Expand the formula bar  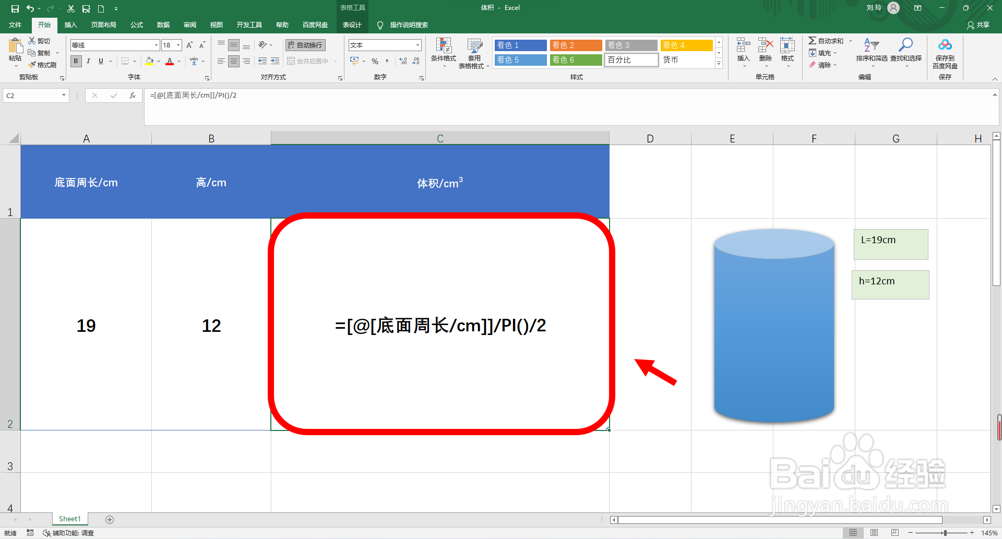click(x=995, y=95)
